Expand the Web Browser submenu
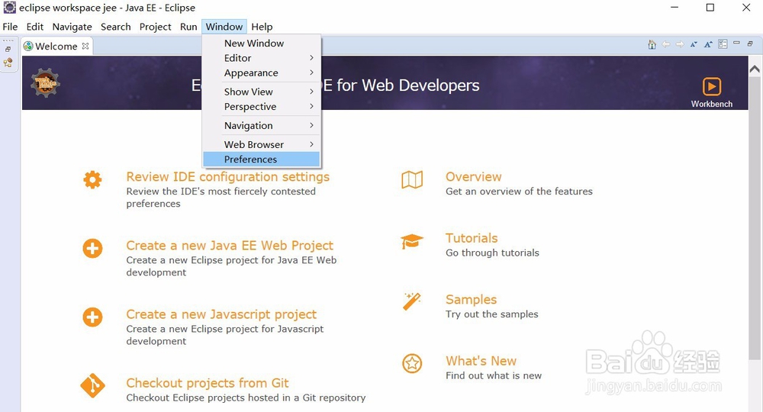The width and height of the screenshot is (763, 412). 261,144
